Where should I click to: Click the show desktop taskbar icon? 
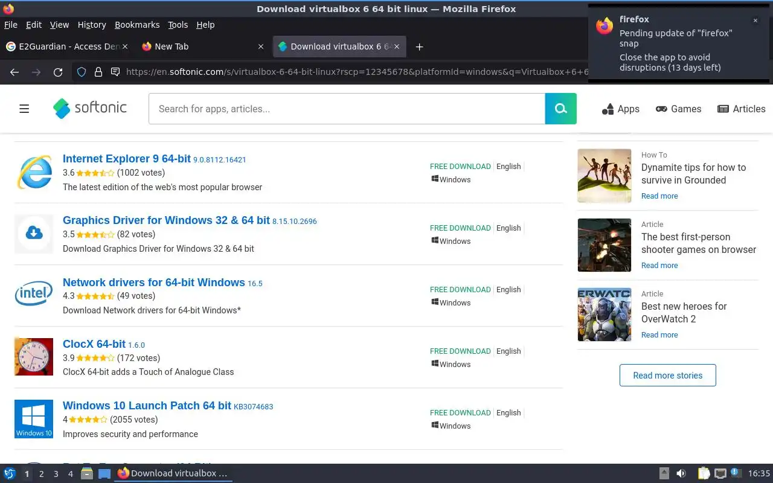104,473
